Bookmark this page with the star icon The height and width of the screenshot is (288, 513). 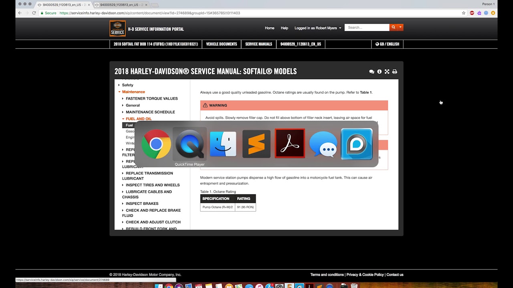point(464,13)
